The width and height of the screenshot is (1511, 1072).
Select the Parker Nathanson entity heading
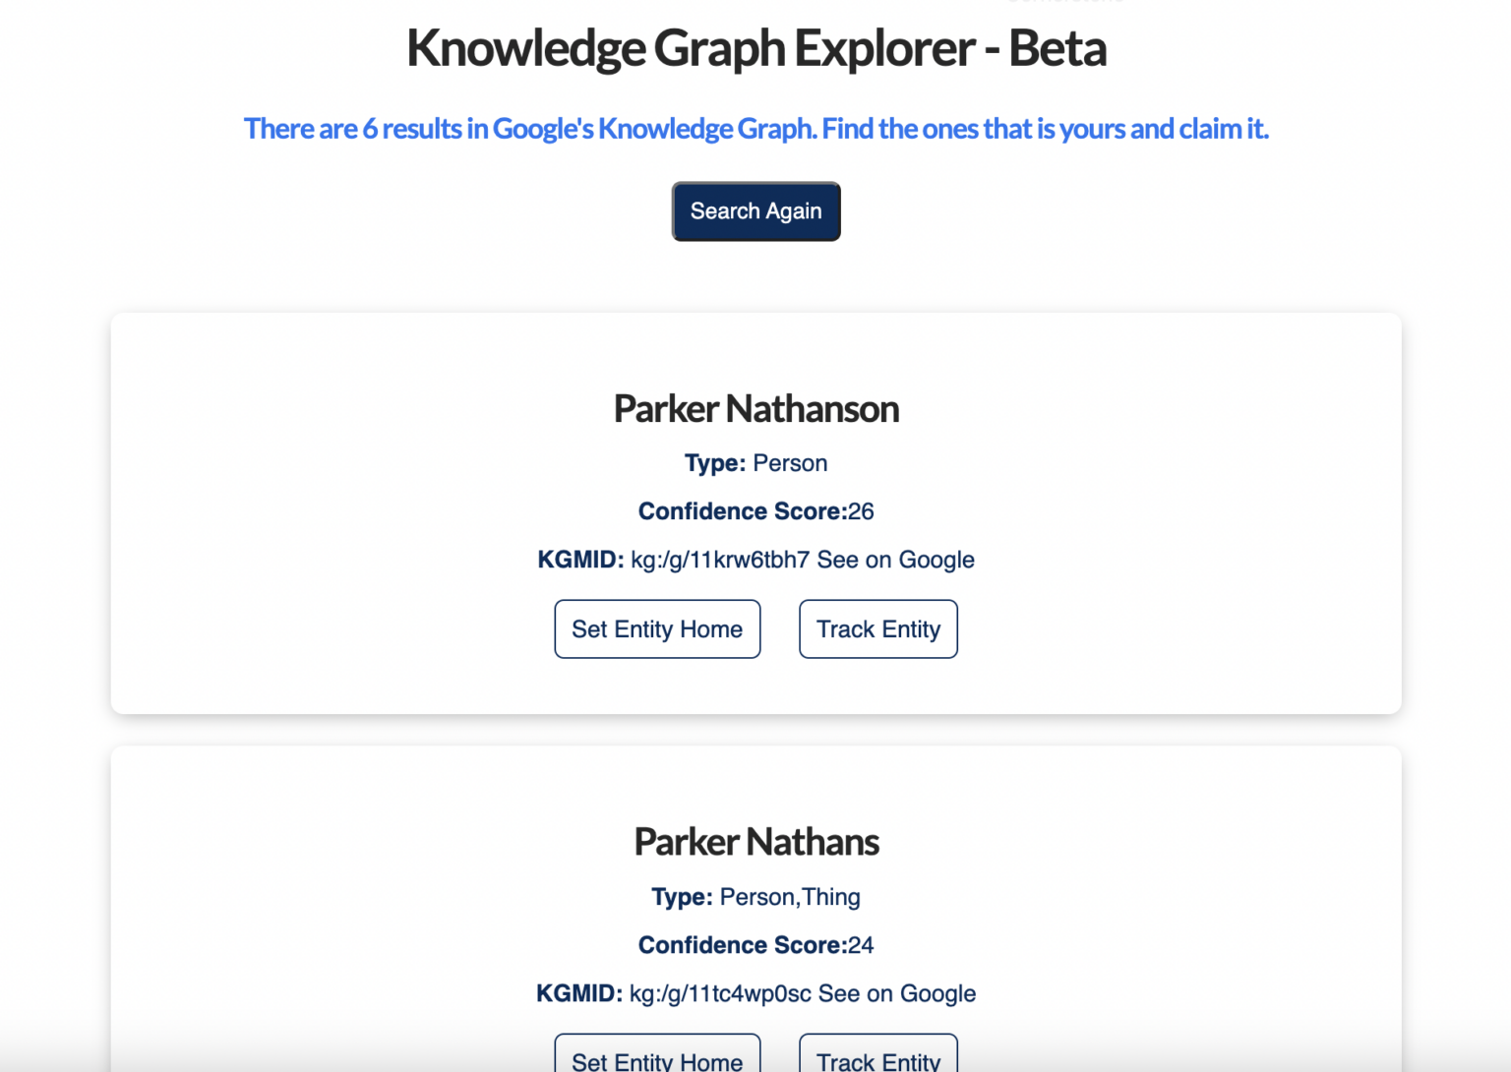[x=755, y=408]
